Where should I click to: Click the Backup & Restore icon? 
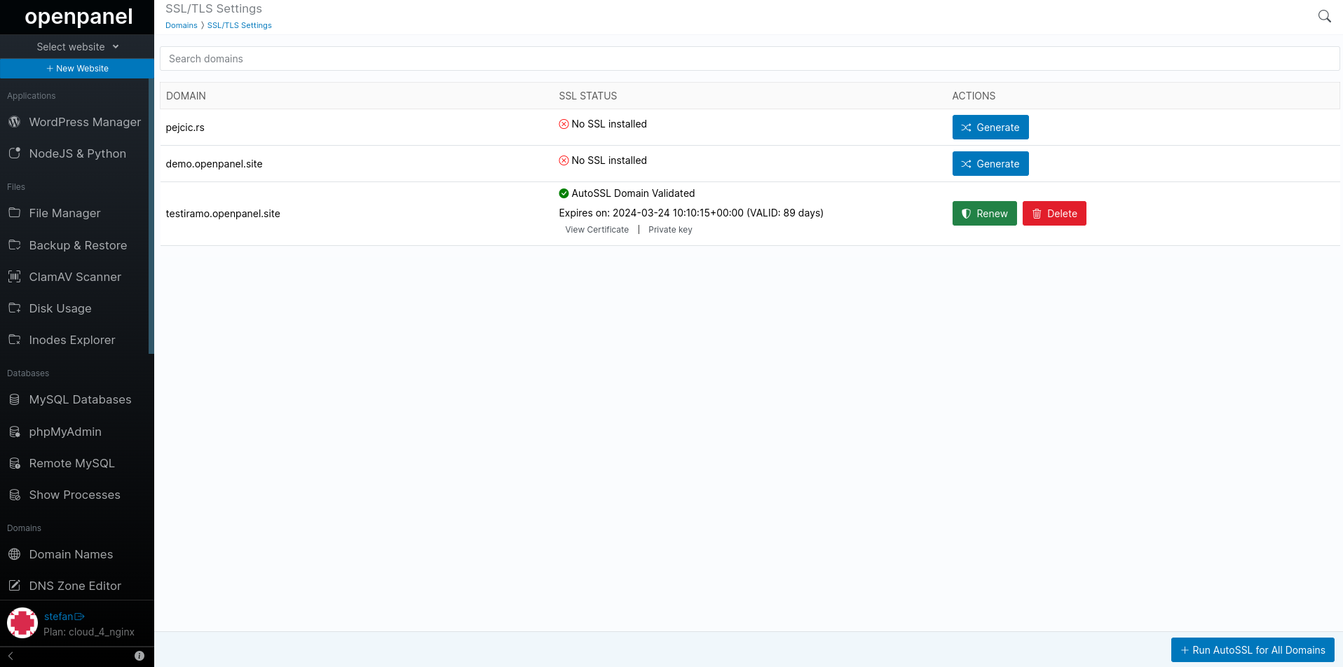pyautogui.click(x=14, y=245)
